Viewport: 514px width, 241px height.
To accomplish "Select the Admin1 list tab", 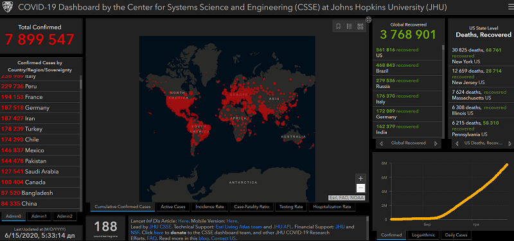I will (39, 217).
